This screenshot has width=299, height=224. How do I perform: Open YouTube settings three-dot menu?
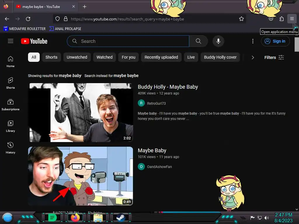[253, 41]
